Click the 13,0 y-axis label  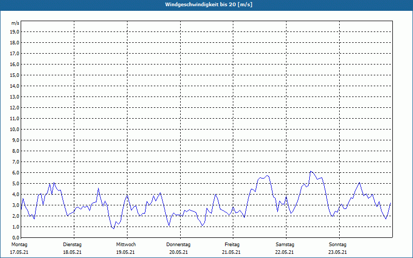[15, 96]
